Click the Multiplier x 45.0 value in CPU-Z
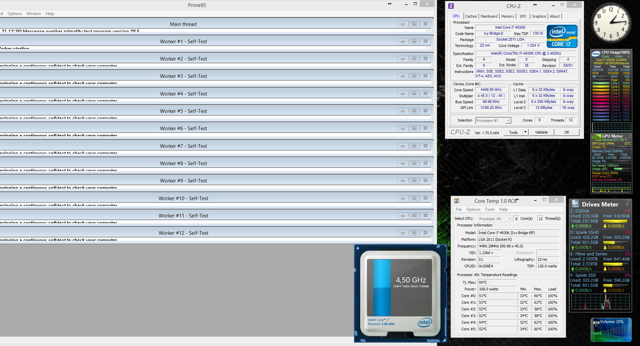 click(x=491, y=96)
